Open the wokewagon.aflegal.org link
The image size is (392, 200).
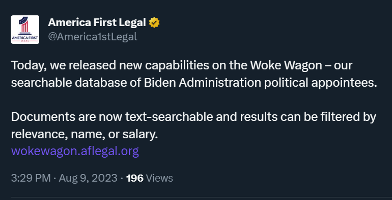[75, 151]
